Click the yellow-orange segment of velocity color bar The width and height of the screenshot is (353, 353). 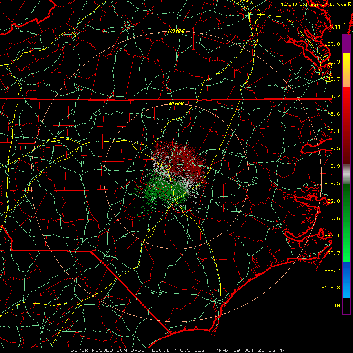pos(346,70)
